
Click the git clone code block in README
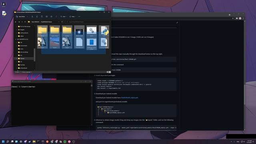click(136, 59)
